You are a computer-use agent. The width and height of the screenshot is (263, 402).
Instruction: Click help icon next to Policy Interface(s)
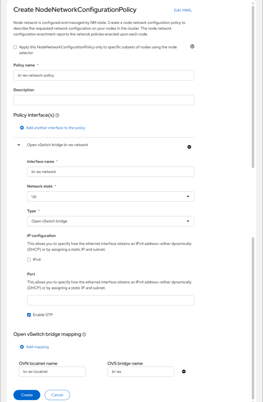[57, 115]
